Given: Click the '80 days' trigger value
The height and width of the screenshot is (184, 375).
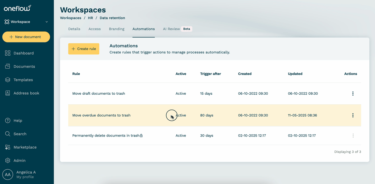Looking at the screenshot, I should click(207, 115).
